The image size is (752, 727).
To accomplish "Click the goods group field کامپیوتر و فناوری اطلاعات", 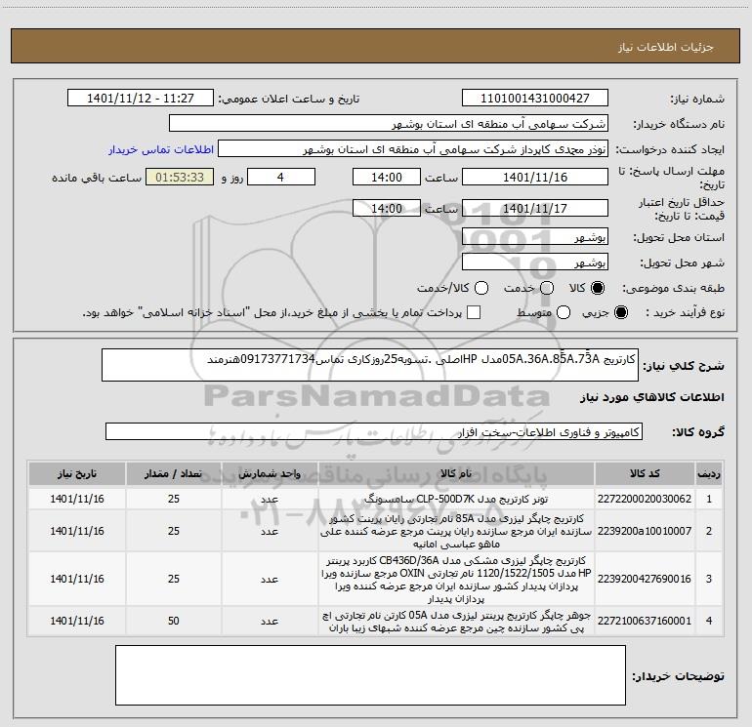I will click(x=374, y=431).
